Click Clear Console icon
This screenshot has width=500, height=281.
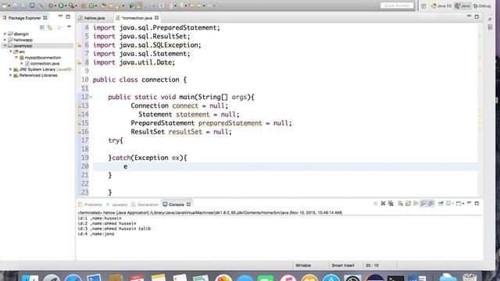tap(400, 203)
